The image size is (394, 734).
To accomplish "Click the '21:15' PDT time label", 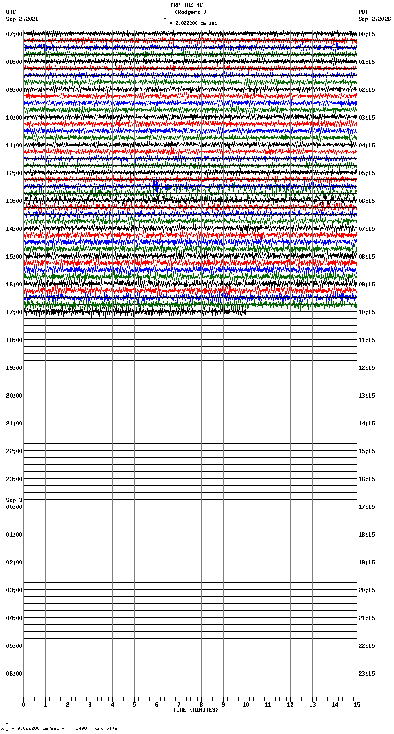I will (367, 618).
